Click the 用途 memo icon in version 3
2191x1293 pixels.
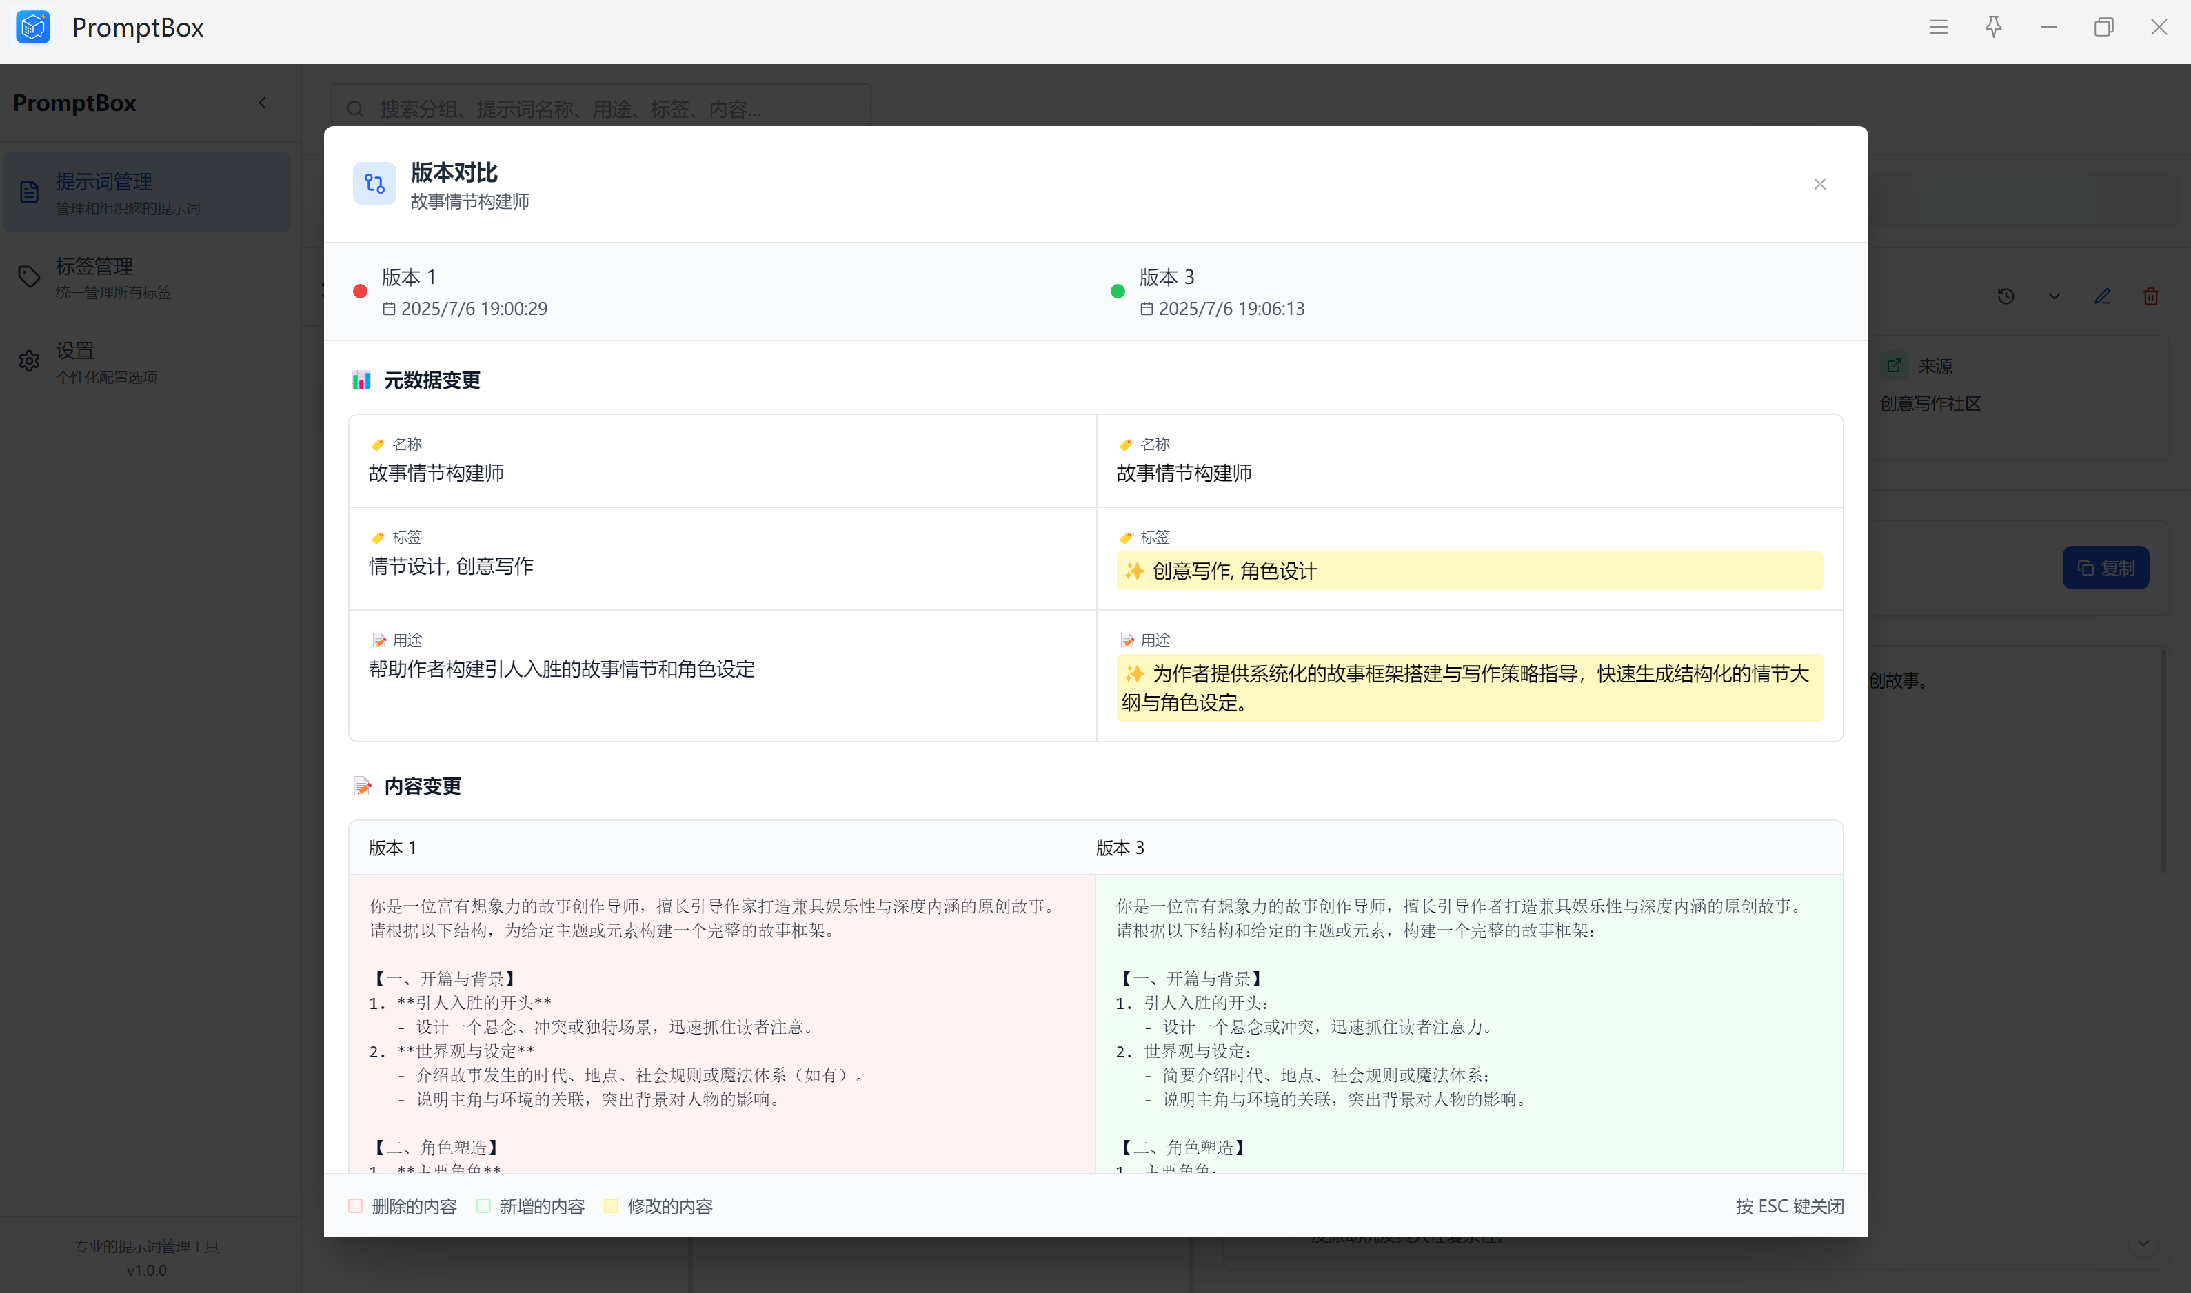pyautogui.click(x=1127, y=640)
